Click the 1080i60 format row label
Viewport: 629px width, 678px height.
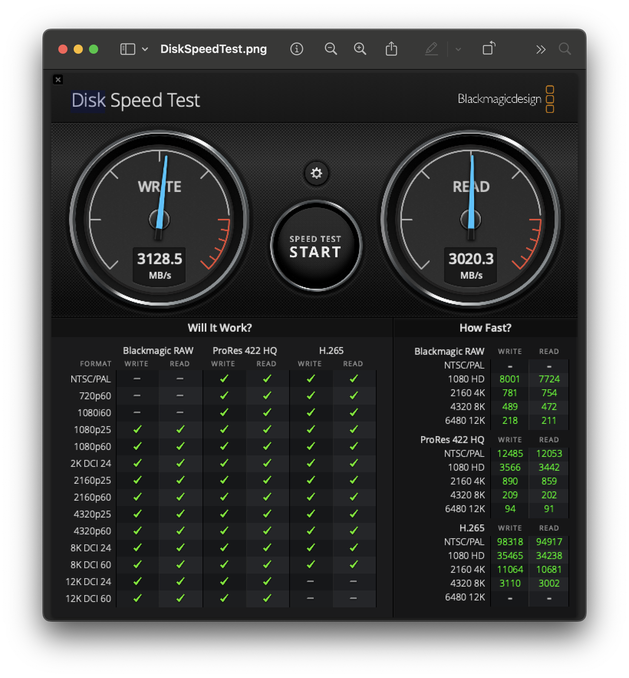94,413
